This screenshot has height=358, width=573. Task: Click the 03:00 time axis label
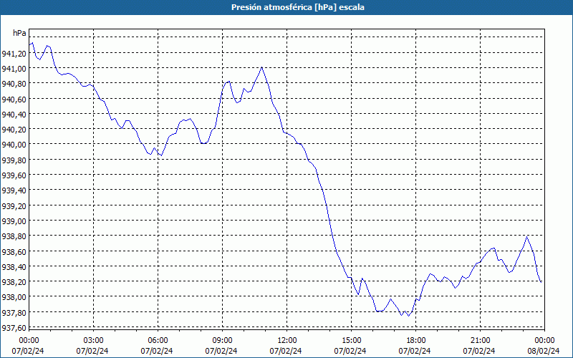pyautogui.click(x=93, y=341)
